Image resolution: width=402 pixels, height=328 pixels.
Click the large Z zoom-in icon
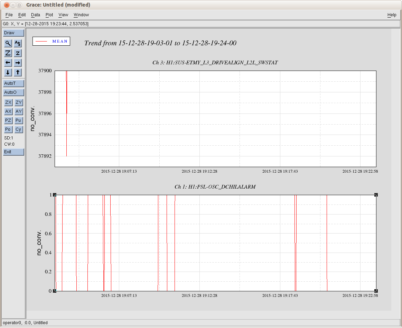click(x=8, y=53)
